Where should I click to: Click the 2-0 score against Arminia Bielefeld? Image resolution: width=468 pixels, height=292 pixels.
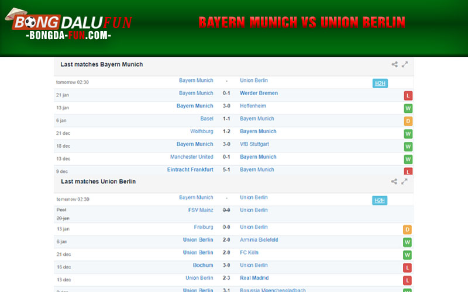coord(226,240)
